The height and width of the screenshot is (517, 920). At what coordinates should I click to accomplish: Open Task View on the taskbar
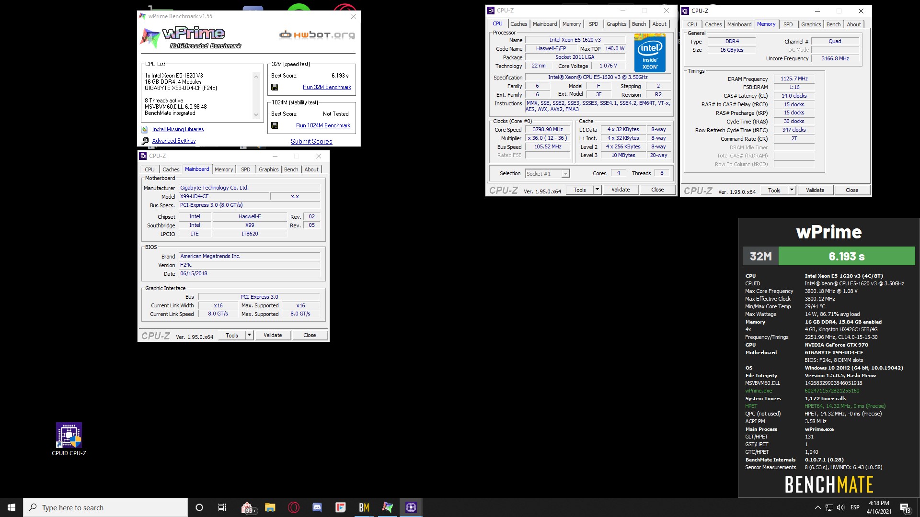[x=222, y=507]
